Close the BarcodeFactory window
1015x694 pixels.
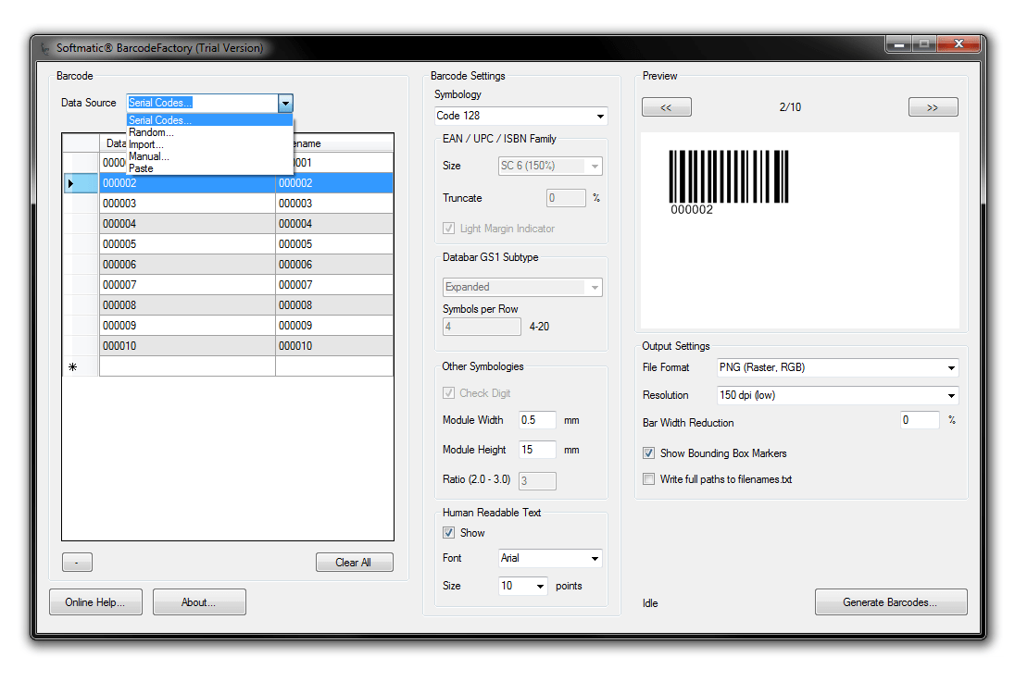pyautogui.click(x=959, y=44)
